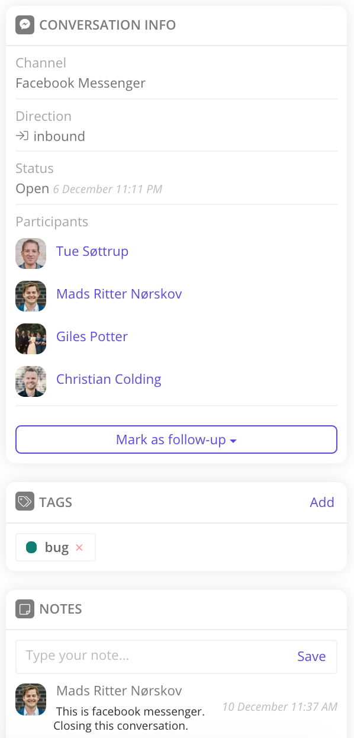Click the green bug tag color dot
The height and width of the screenshot is (738, 354).
(x=32, y=548)
